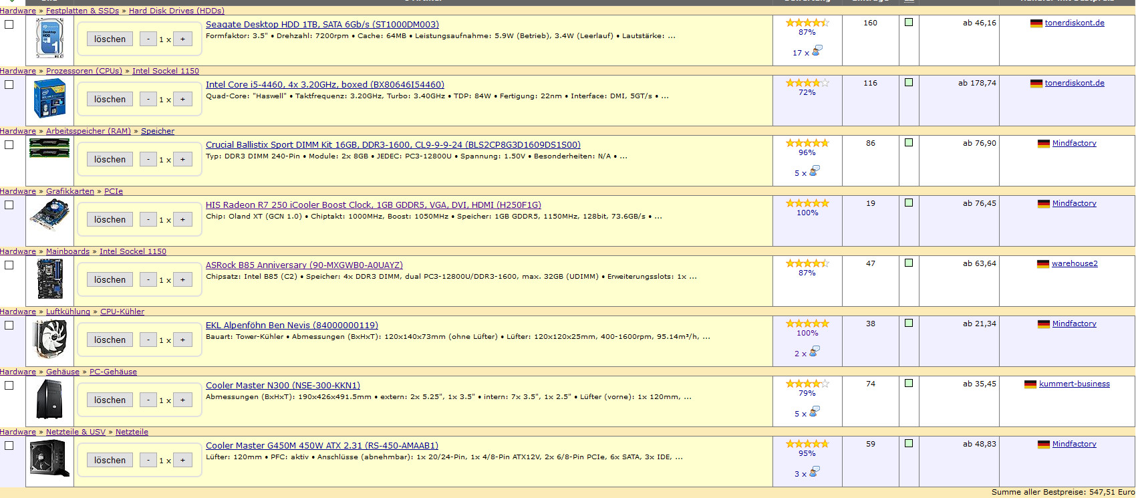Tick selection checkbox for Cooler Master G450M
This screenshot has width=1136, height=498.
(9, 445)
